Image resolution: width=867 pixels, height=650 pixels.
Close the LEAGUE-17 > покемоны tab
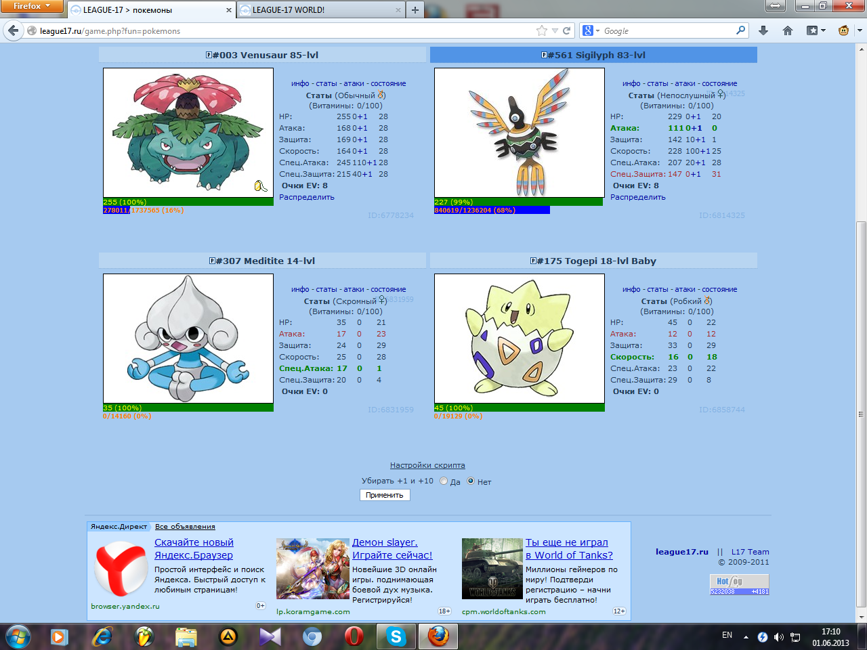click(229, 10)
